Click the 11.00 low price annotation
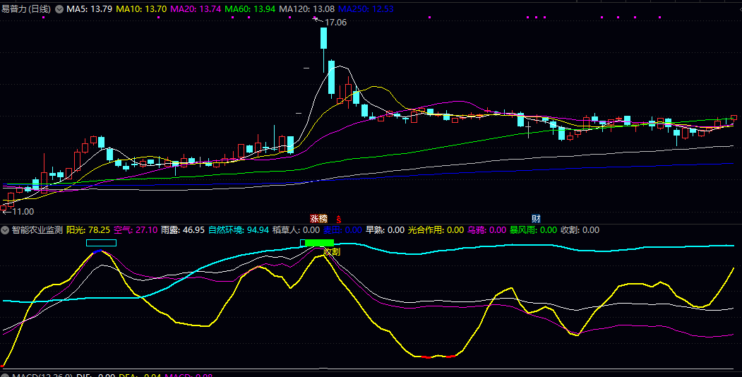 23,211
